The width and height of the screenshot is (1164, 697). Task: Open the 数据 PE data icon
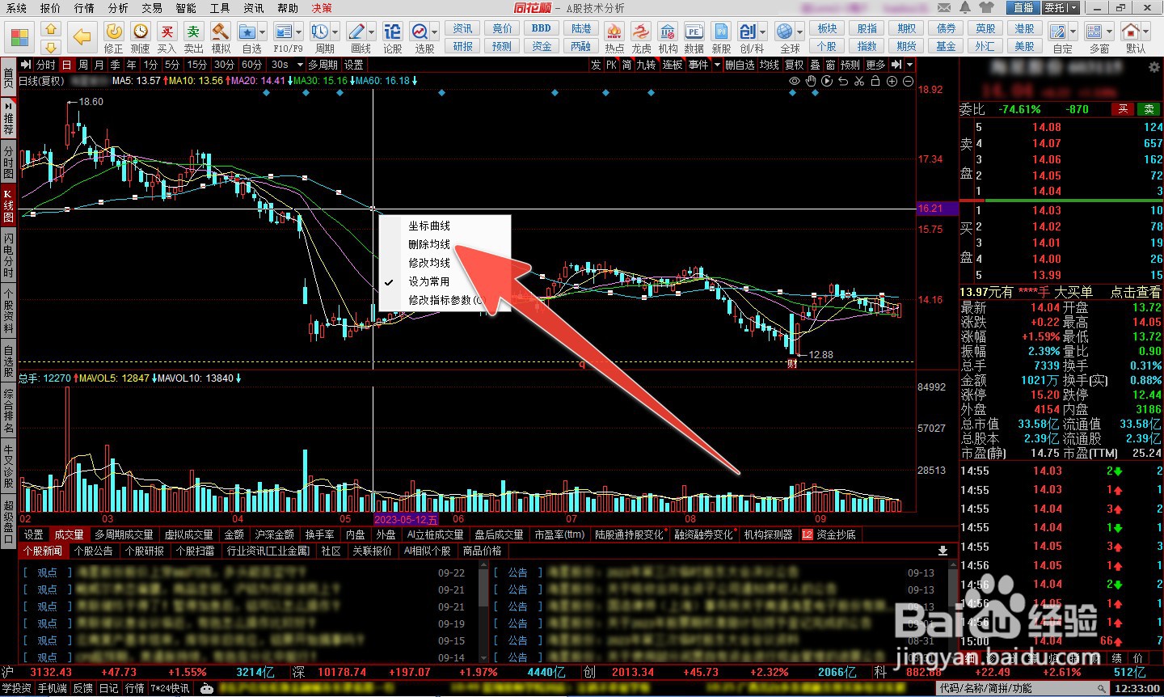click(x=694, y=37)
